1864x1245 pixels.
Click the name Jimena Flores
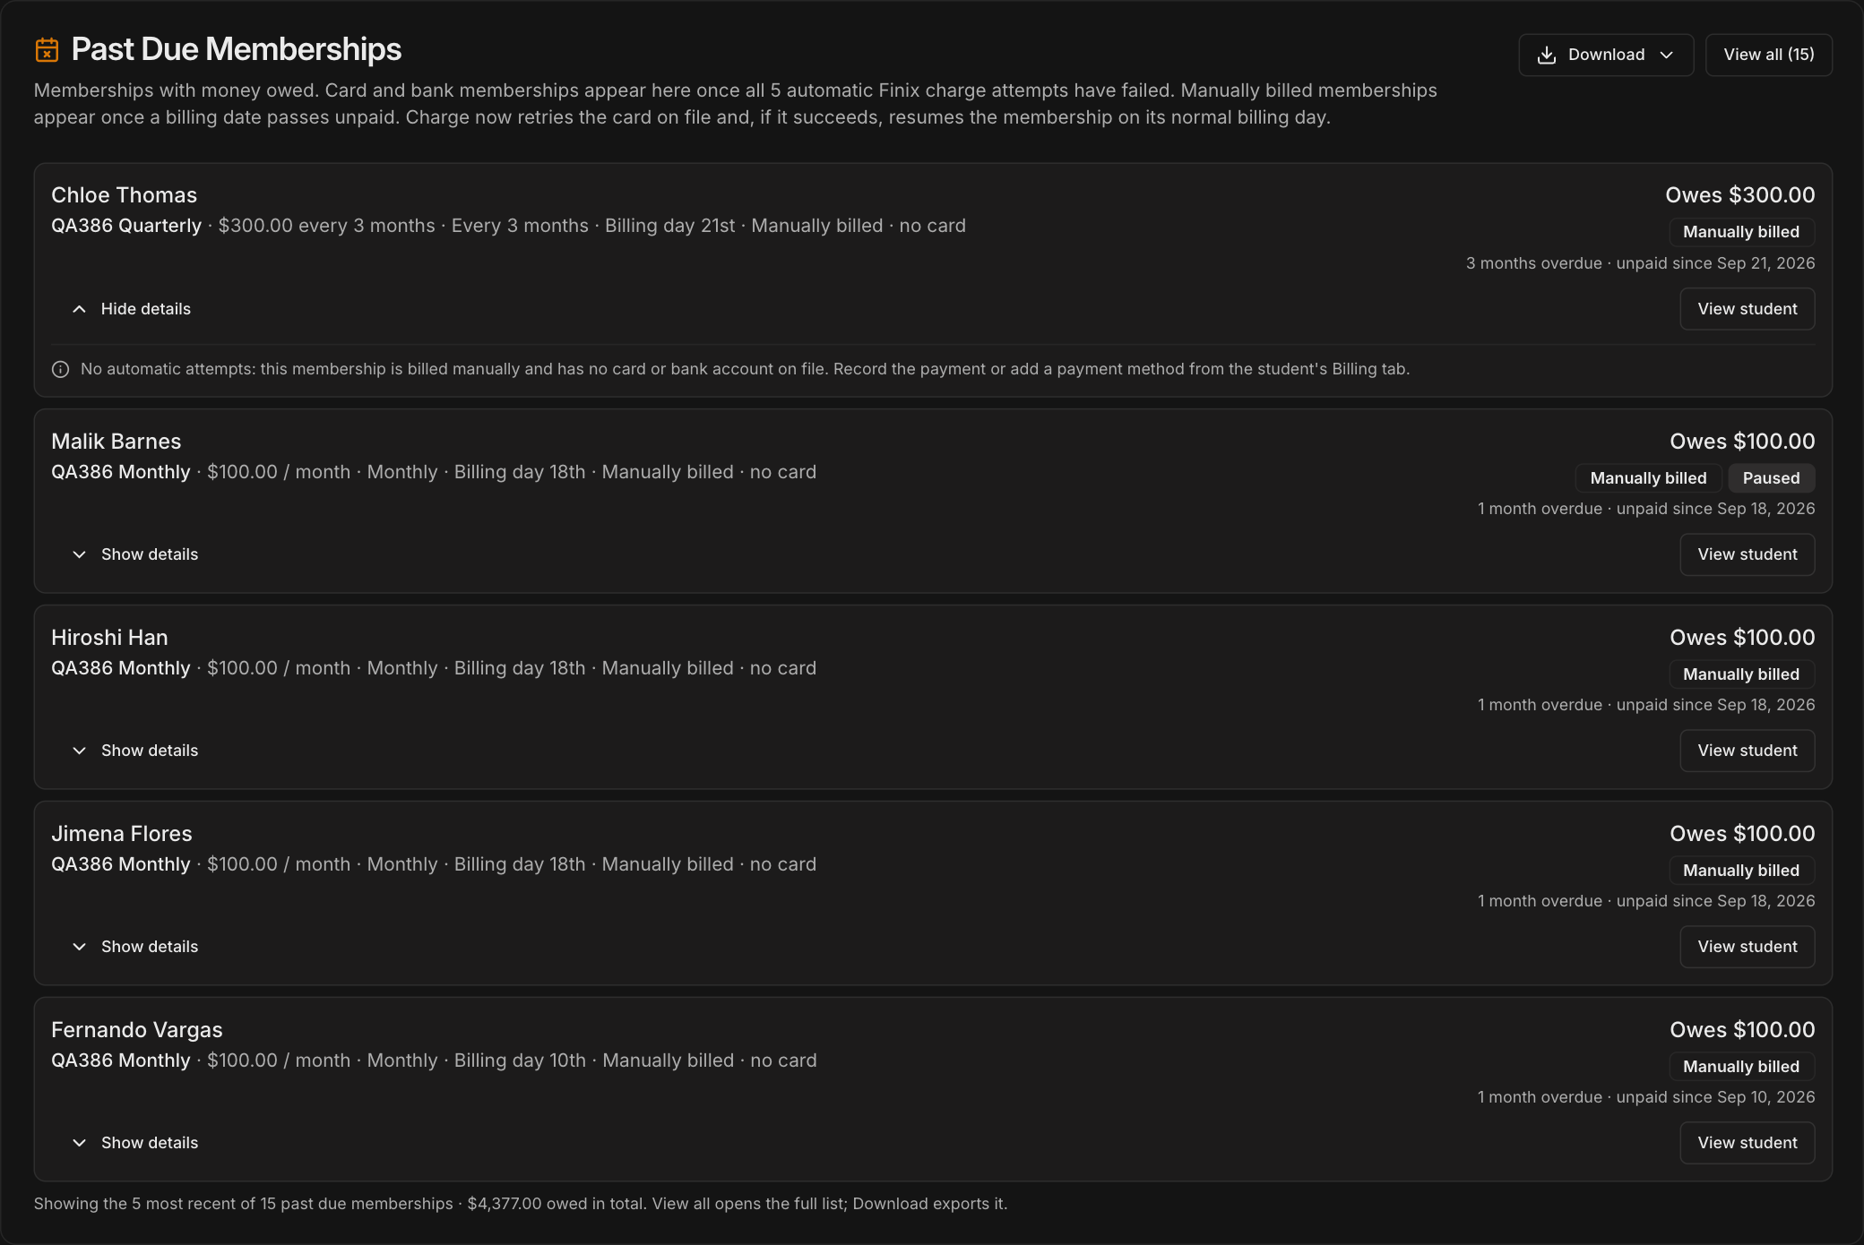pyautogui.click(x=121, y=834)
